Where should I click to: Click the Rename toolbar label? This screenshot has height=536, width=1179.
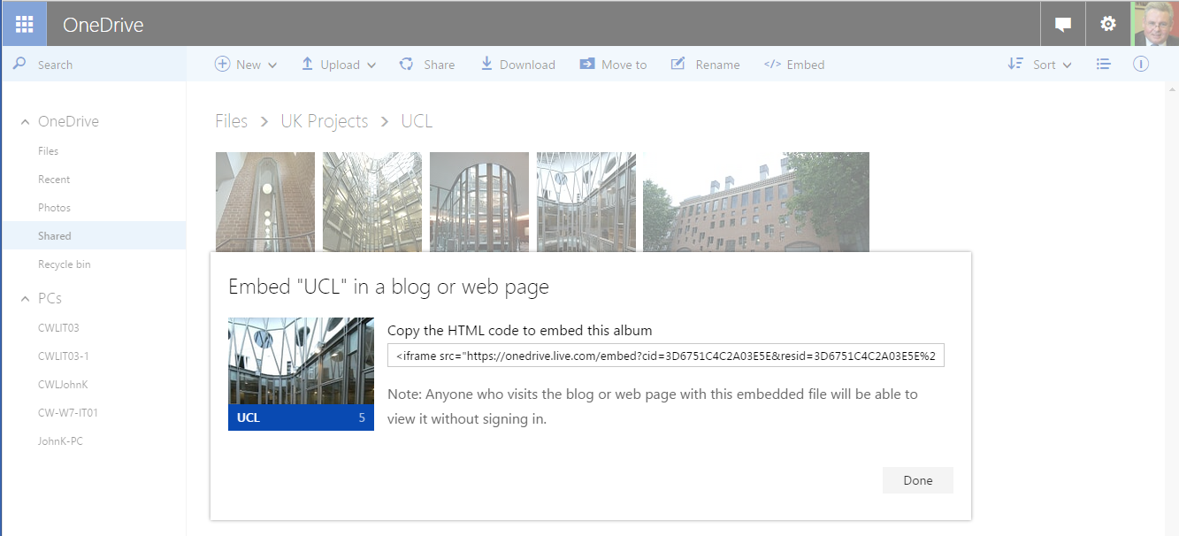point(718,65)
